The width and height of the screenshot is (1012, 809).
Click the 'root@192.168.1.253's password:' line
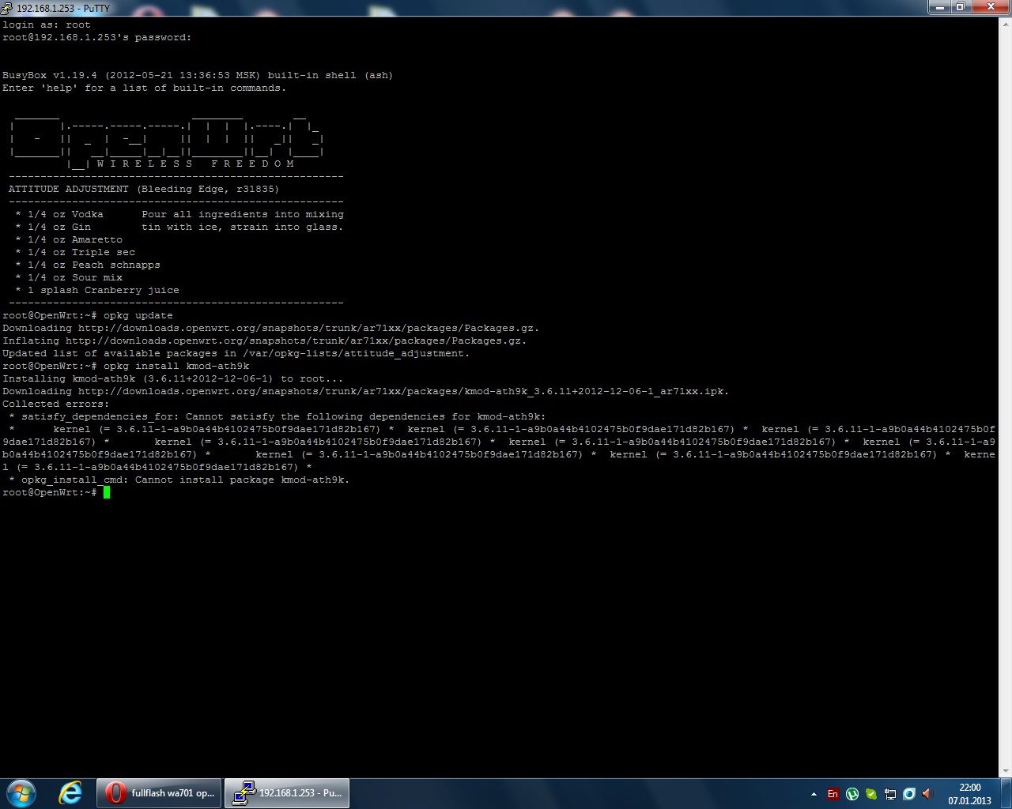(97, 37)
